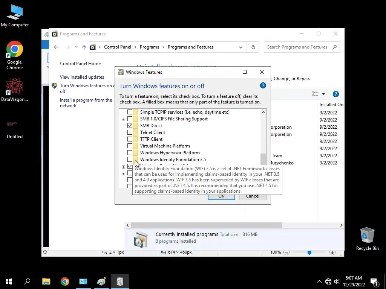
Task: Launch Google Chrome from desktop shortcut
Action: pyautogui.click(x=15, y=55)
